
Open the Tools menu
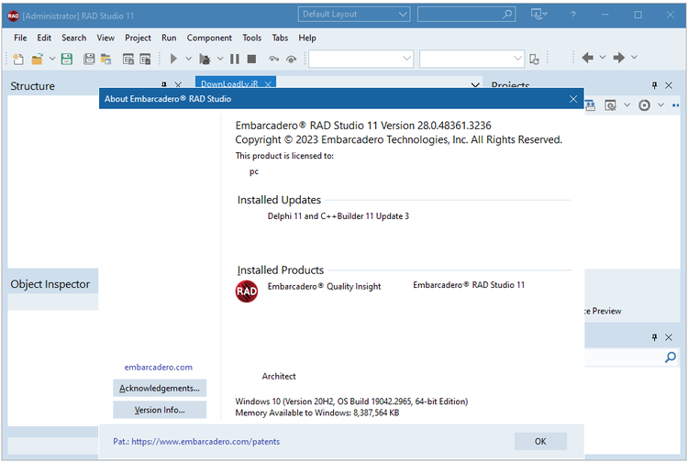tap(251, 38)
